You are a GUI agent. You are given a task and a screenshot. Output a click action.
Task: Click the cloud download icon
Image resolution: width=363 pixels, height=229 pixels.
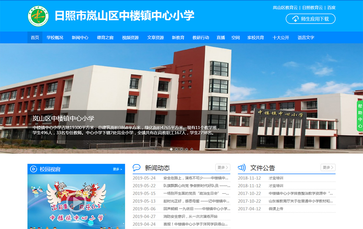(x=295, y=19)
